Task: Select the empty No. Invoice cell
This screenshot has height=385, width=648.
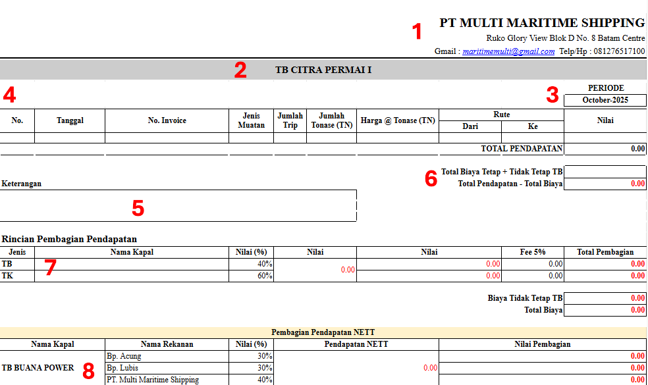Action: click(x=167, y=138)
